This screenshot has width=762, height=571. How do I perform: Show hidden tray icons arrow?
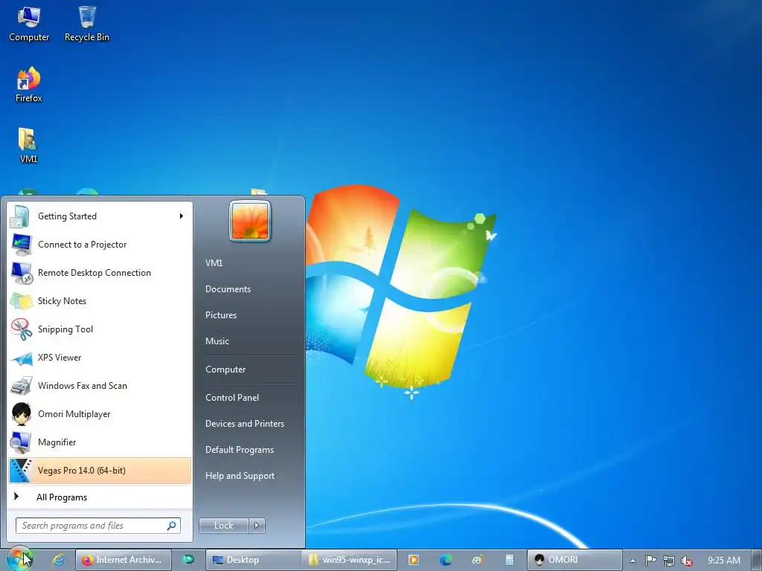633,561
